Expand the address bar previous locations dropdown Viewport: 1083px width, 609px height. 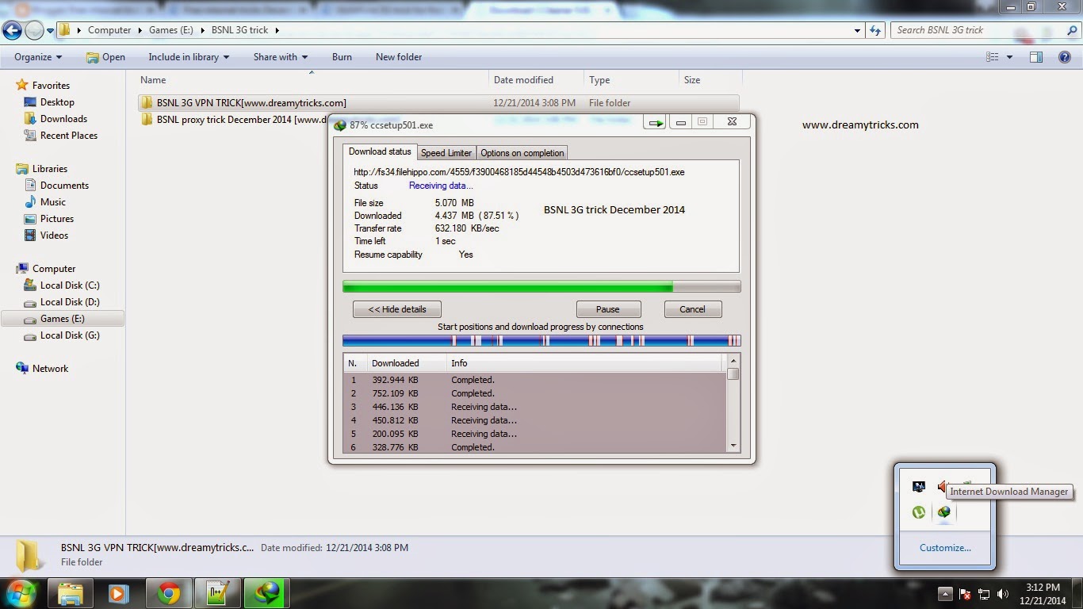(857, 30)
